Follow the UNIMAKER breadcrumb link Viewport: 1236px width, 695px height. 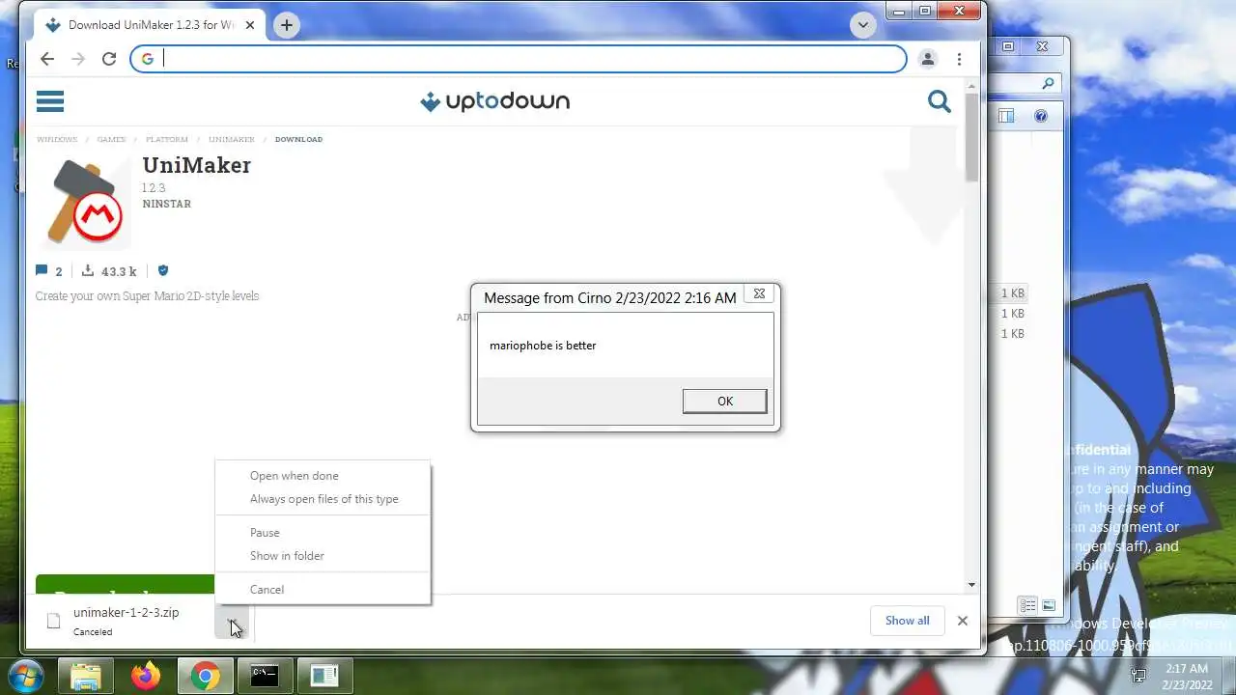pos(232,139)
